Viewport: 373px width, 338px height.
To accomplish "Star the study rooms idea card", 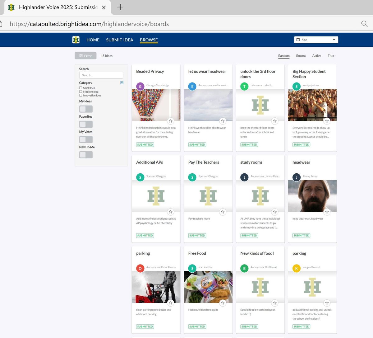I will pos(274,212).
